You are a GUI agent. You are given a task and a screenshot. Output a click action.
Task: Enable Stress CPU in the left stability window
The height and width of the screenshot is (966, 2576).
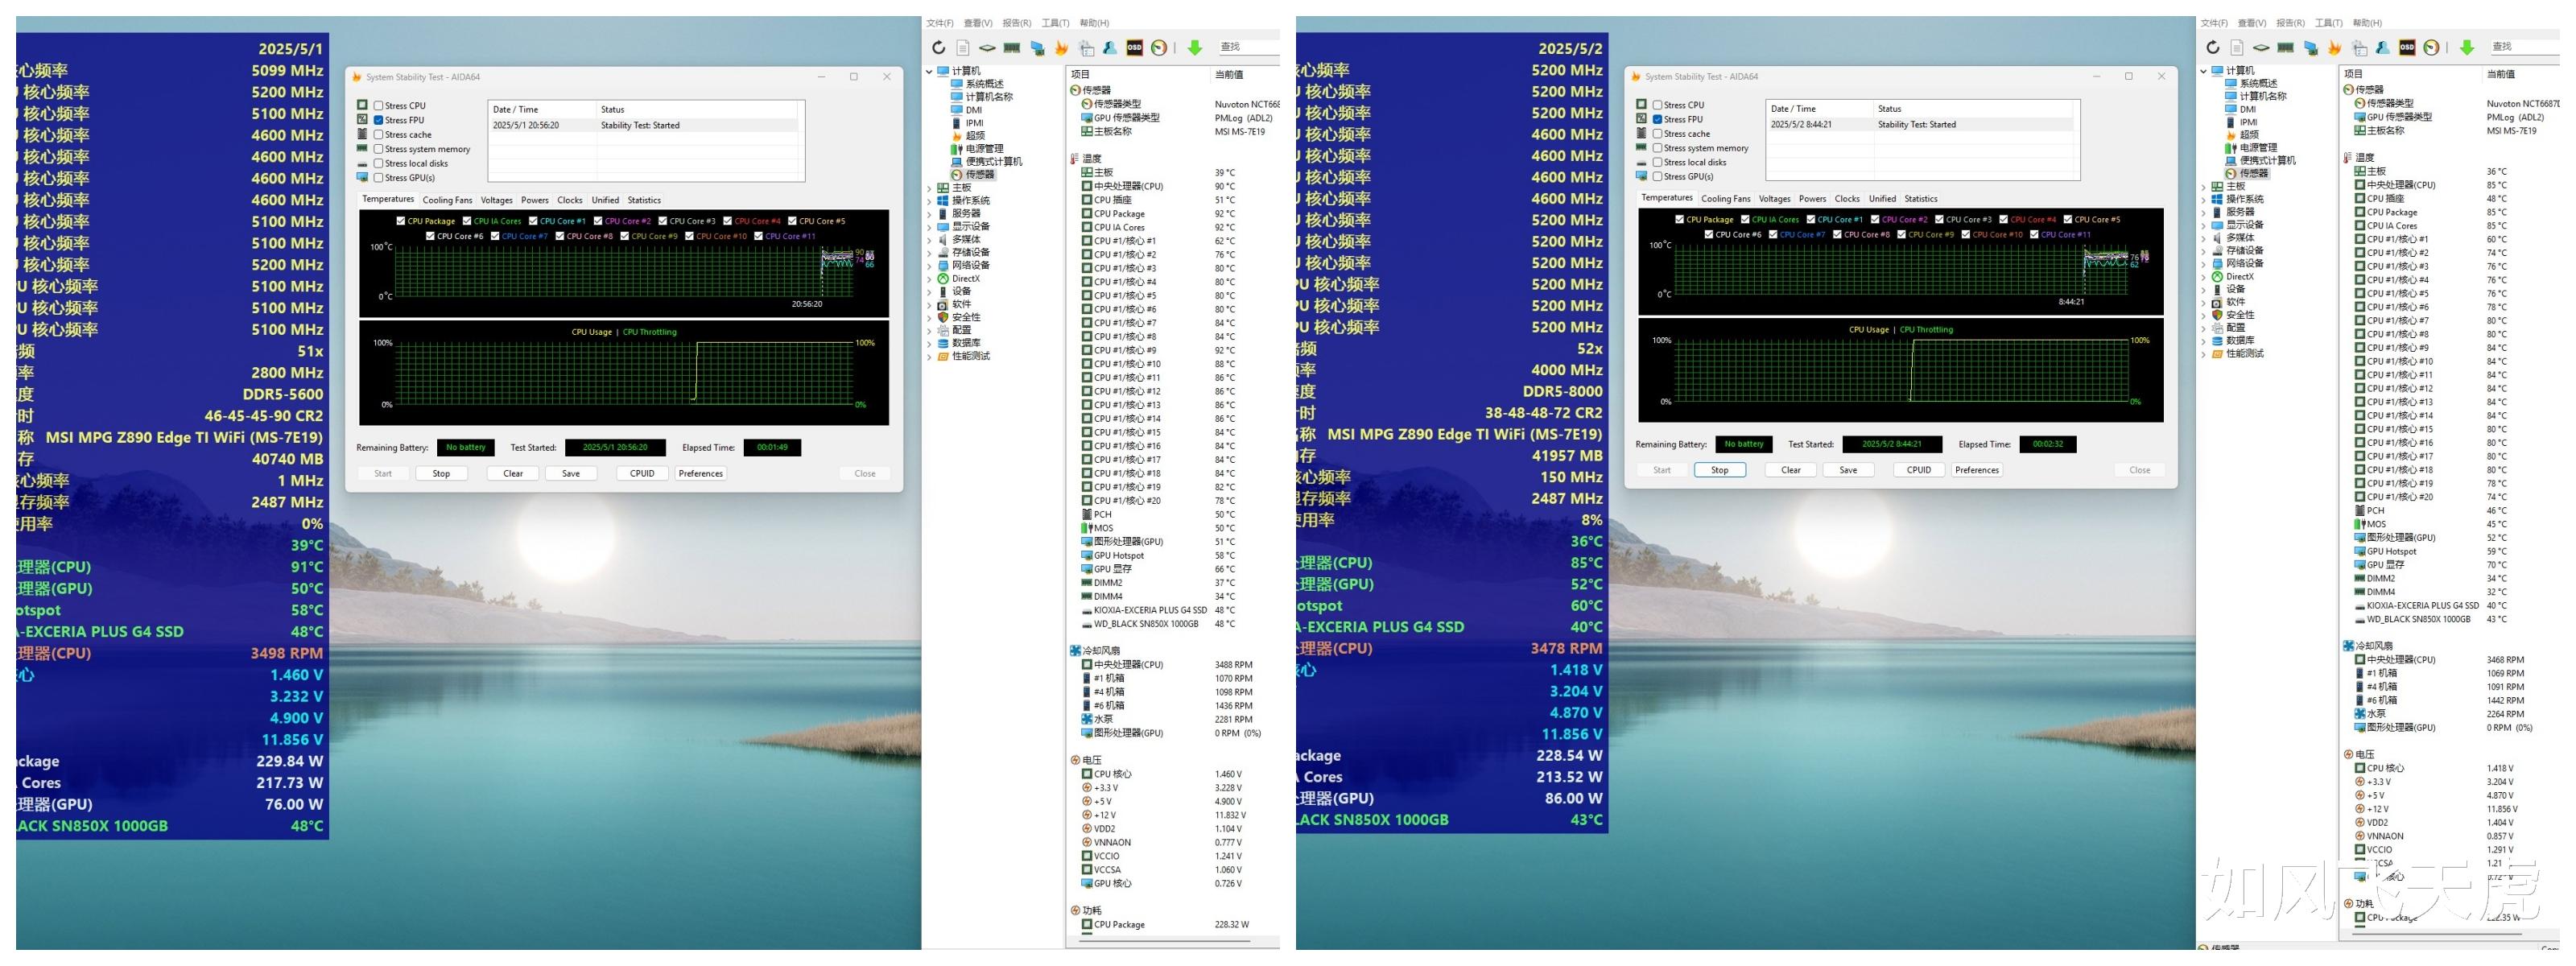click(379, 105)
